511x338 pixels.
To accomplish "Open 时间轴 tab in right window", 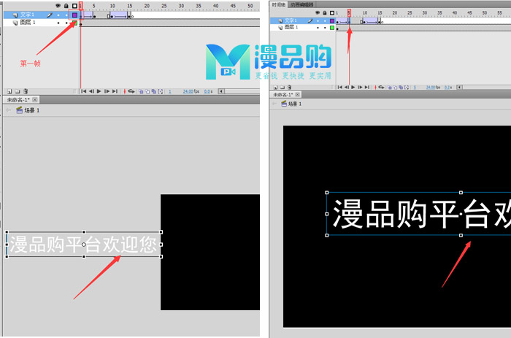I will click(x=279, y=4).
